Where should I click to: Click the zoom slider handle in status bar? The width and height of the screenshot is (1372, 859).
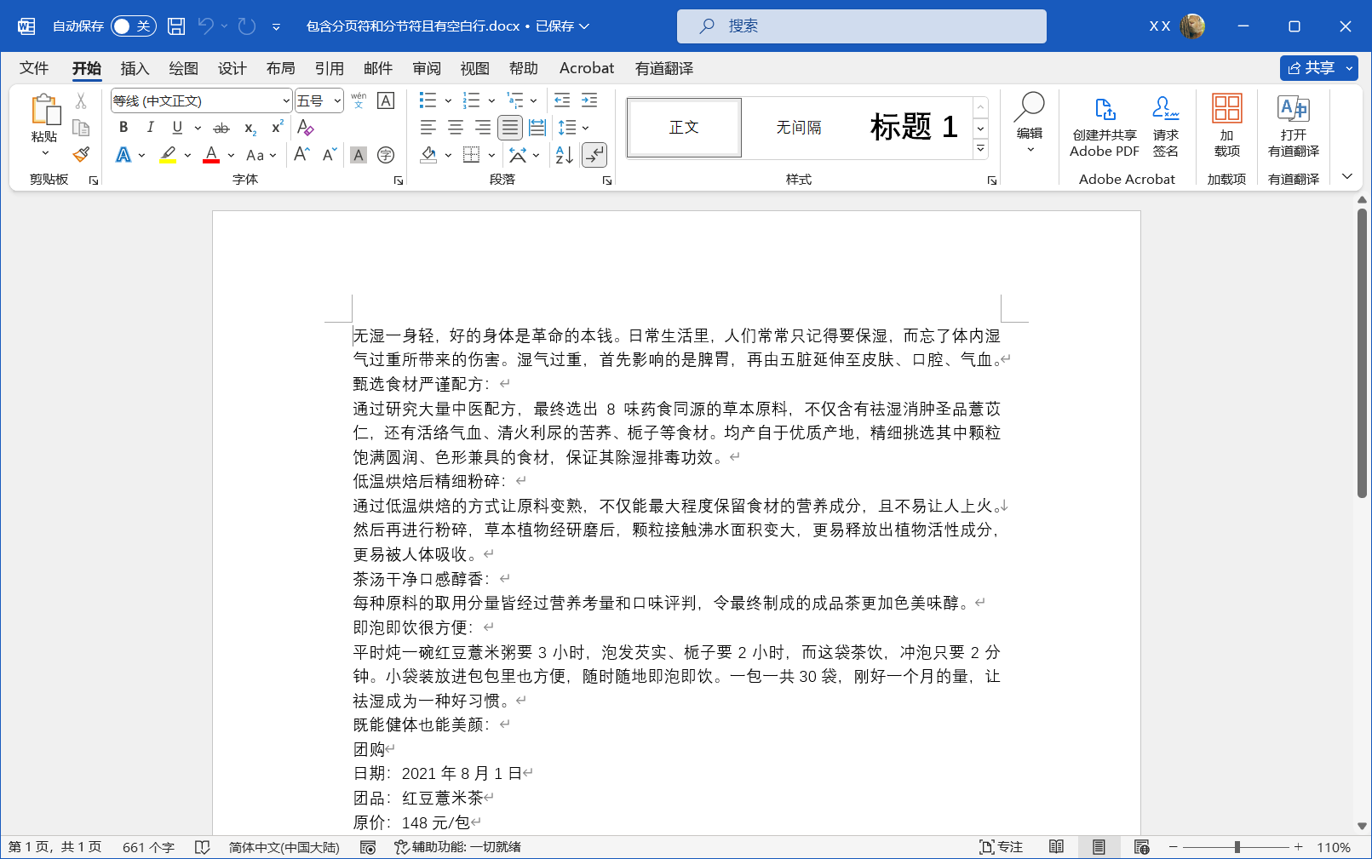[1237, 847]
